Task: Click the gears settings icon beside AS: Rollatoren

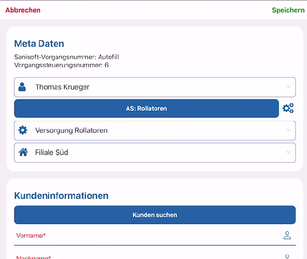Action: [x=288, y=108]
